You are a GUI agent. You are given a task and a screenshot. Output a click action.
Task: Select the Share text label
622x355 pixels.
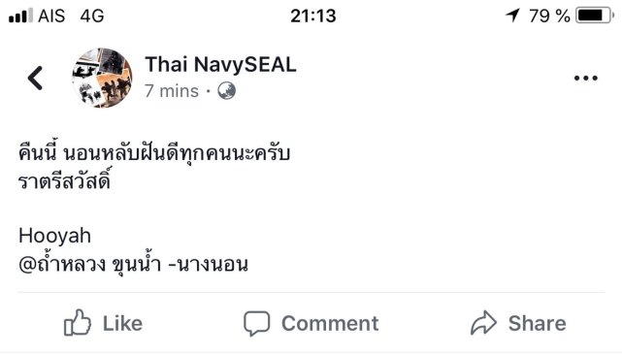[x=538, y=323]
